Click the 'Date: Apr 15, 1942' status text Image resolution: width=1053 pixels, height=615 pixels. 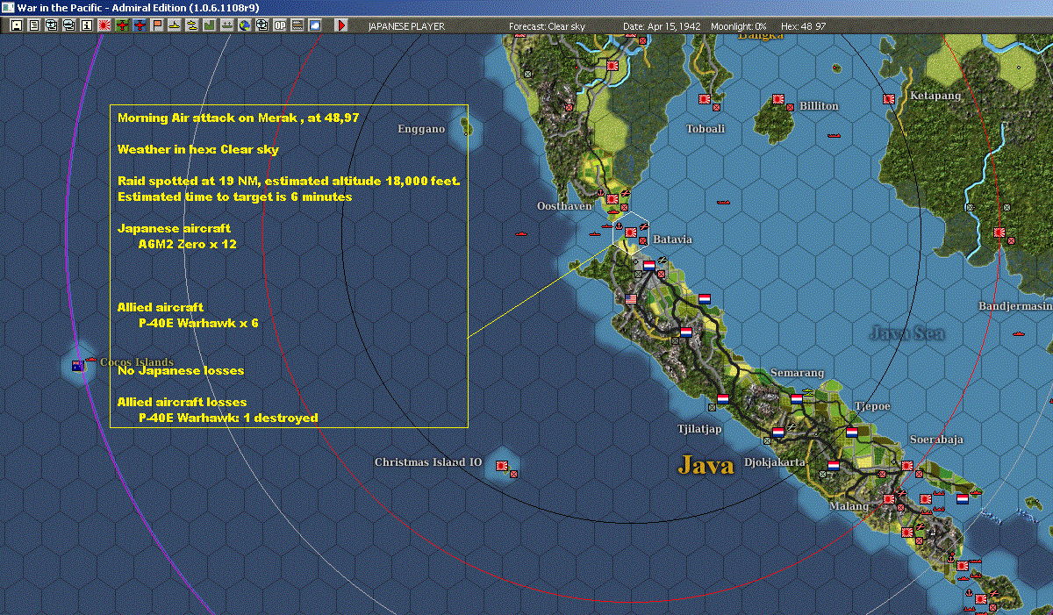[x=660, y=26]
